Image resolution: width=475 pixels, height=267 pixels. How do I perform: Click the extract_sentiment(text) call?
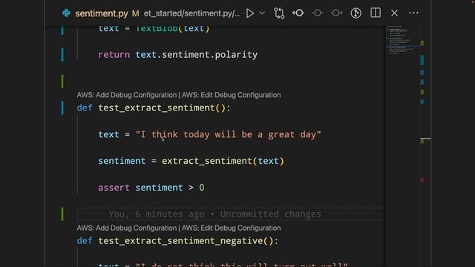click(223, 161)
